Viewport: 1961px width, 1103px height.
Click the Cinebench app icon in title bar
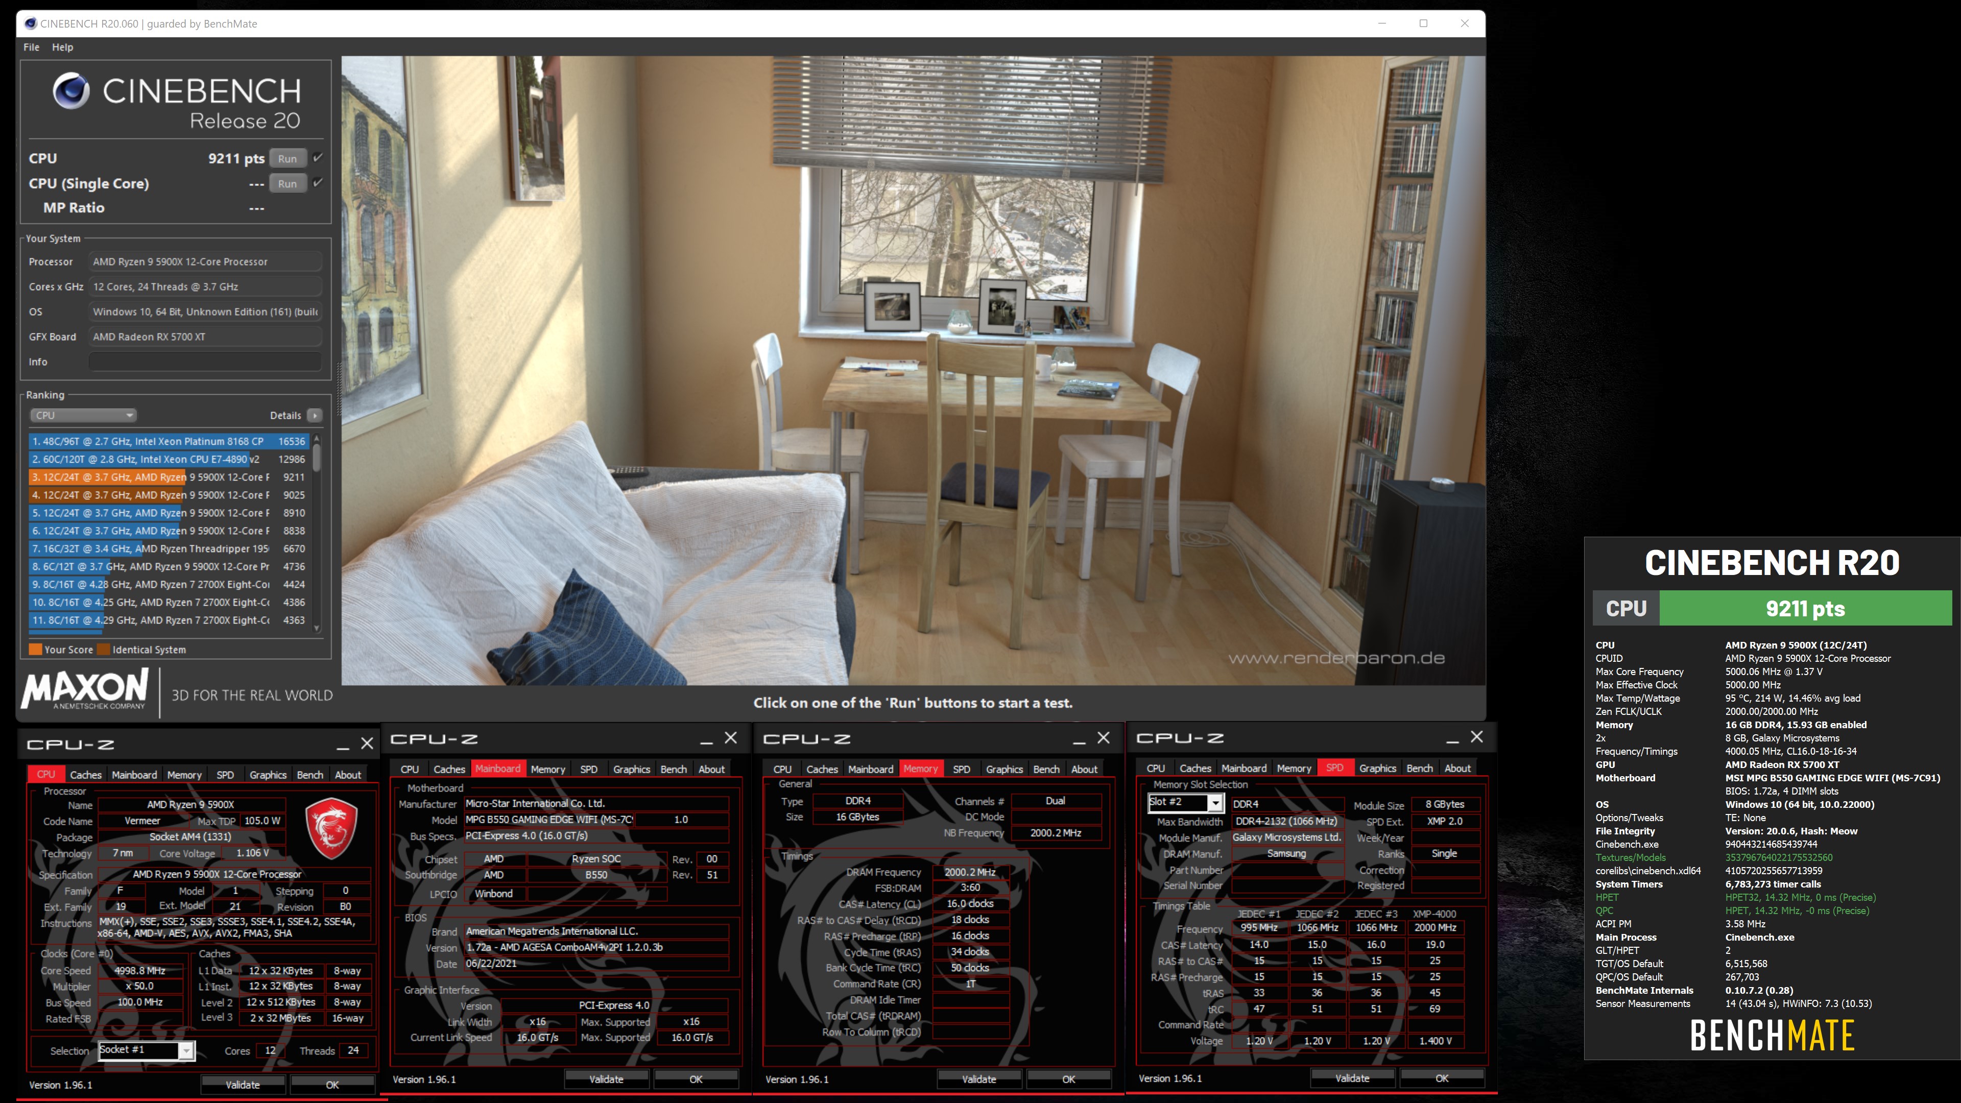[31, 23]
